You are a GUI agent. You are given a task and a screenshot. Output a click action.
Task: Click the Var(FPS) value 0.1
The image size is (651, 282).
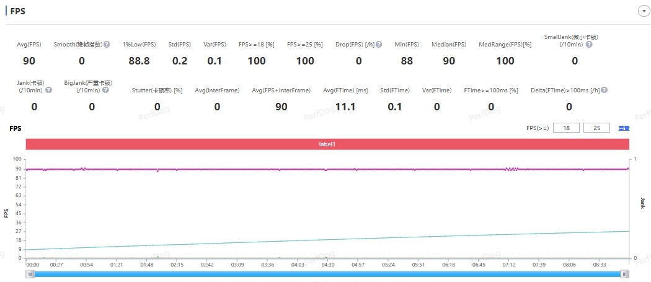click(215, 61)
